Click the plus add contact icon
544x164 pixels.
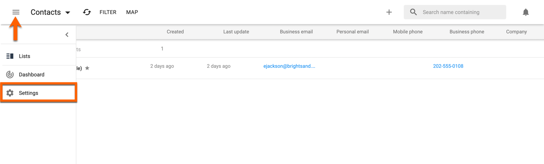(x=389, y=12)
